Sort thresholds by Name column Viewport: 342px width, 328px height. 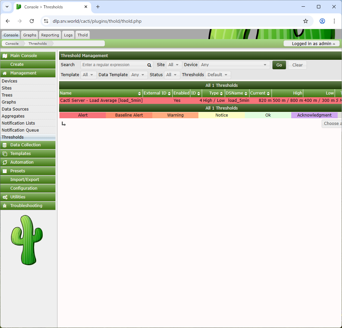100,93
